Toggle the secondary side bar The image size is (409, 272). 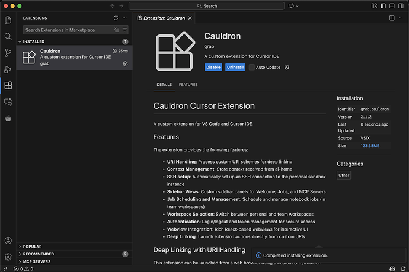[401, 6]
